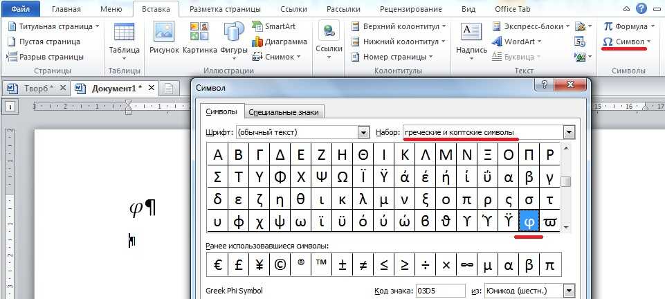
Task: Open the Специальные знаки dialog tab
Action: pyautogui.click(x=283, y=112)
